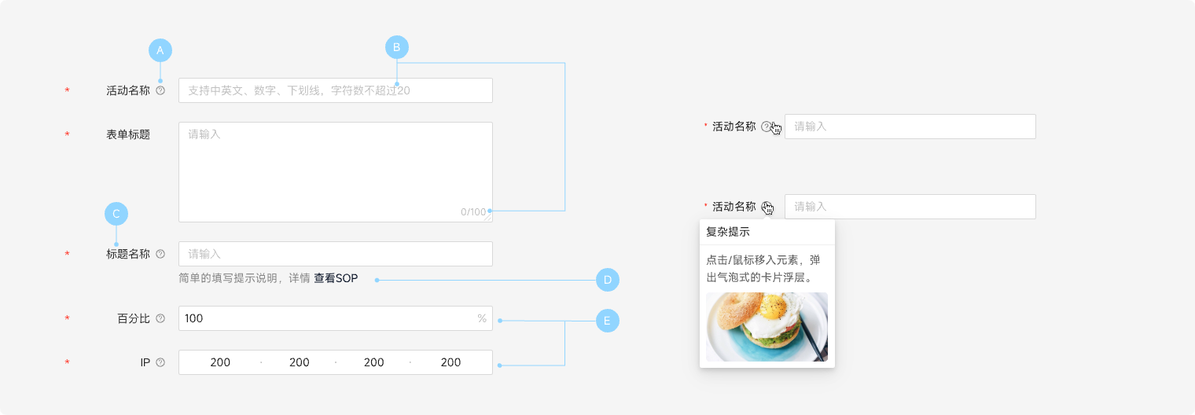The height and width of the screenshot is (415, 1195).
Task: Focus the 活动名称 input with the 支持中英文 placeholder
Action: (x=335, y=90)
